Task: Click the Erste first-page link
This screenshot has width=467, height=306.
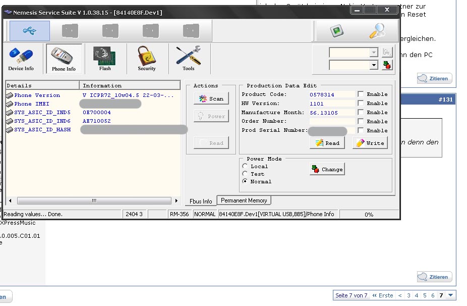Action: [x=383, y=295]
